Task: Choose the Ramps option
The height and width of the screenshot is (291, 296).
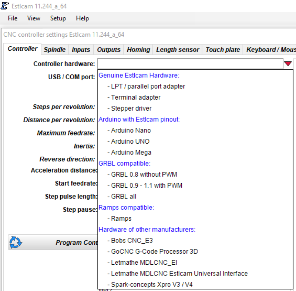Action: coord(195,218)
